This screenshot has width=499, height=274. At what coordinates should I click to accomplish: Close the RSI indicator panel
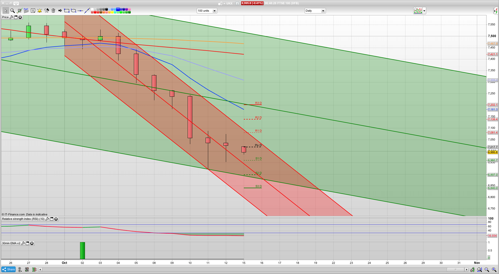pos(56,219)
